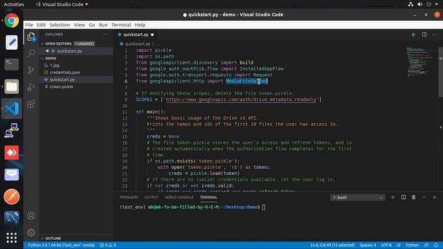Image resolution: width=443 pixels, height=249 pixels.
Task: Click the googleapis scope URL link
Action: 241,100
